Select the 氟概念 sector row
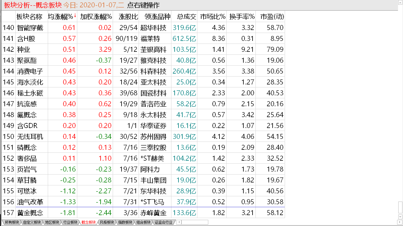 (x=143, y=115)
